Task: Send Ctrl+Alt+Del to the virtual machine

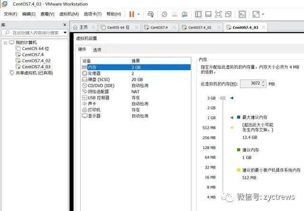Action: [151, 14]
